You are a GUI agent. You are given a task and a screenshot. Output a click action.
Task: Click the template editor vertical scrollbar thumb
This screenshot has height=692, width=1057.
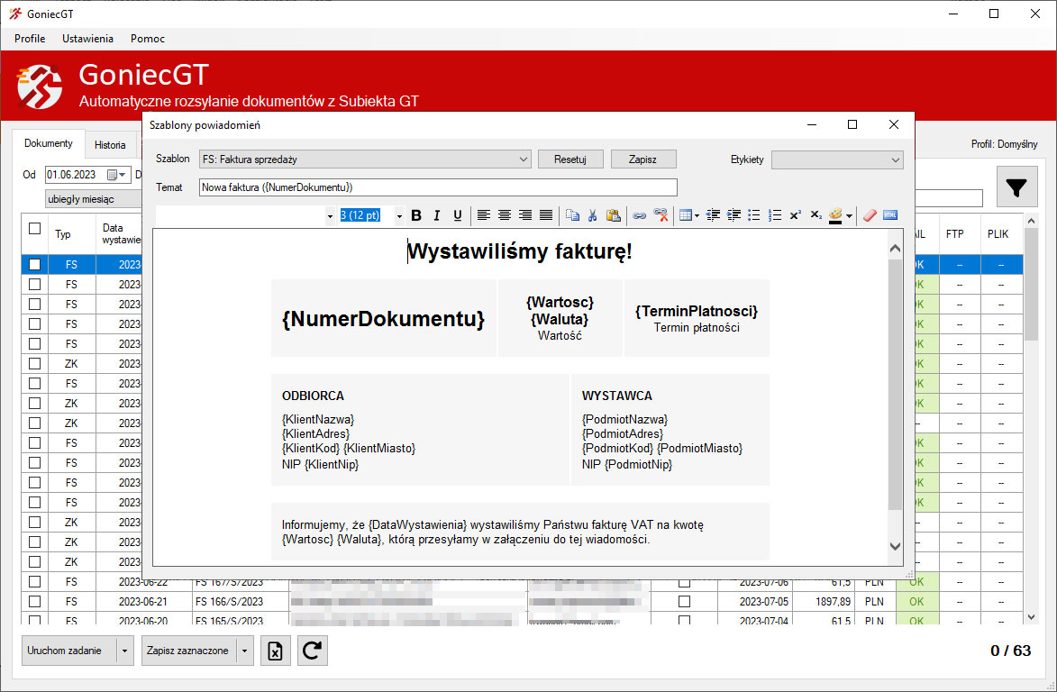[x=895, y=384]
